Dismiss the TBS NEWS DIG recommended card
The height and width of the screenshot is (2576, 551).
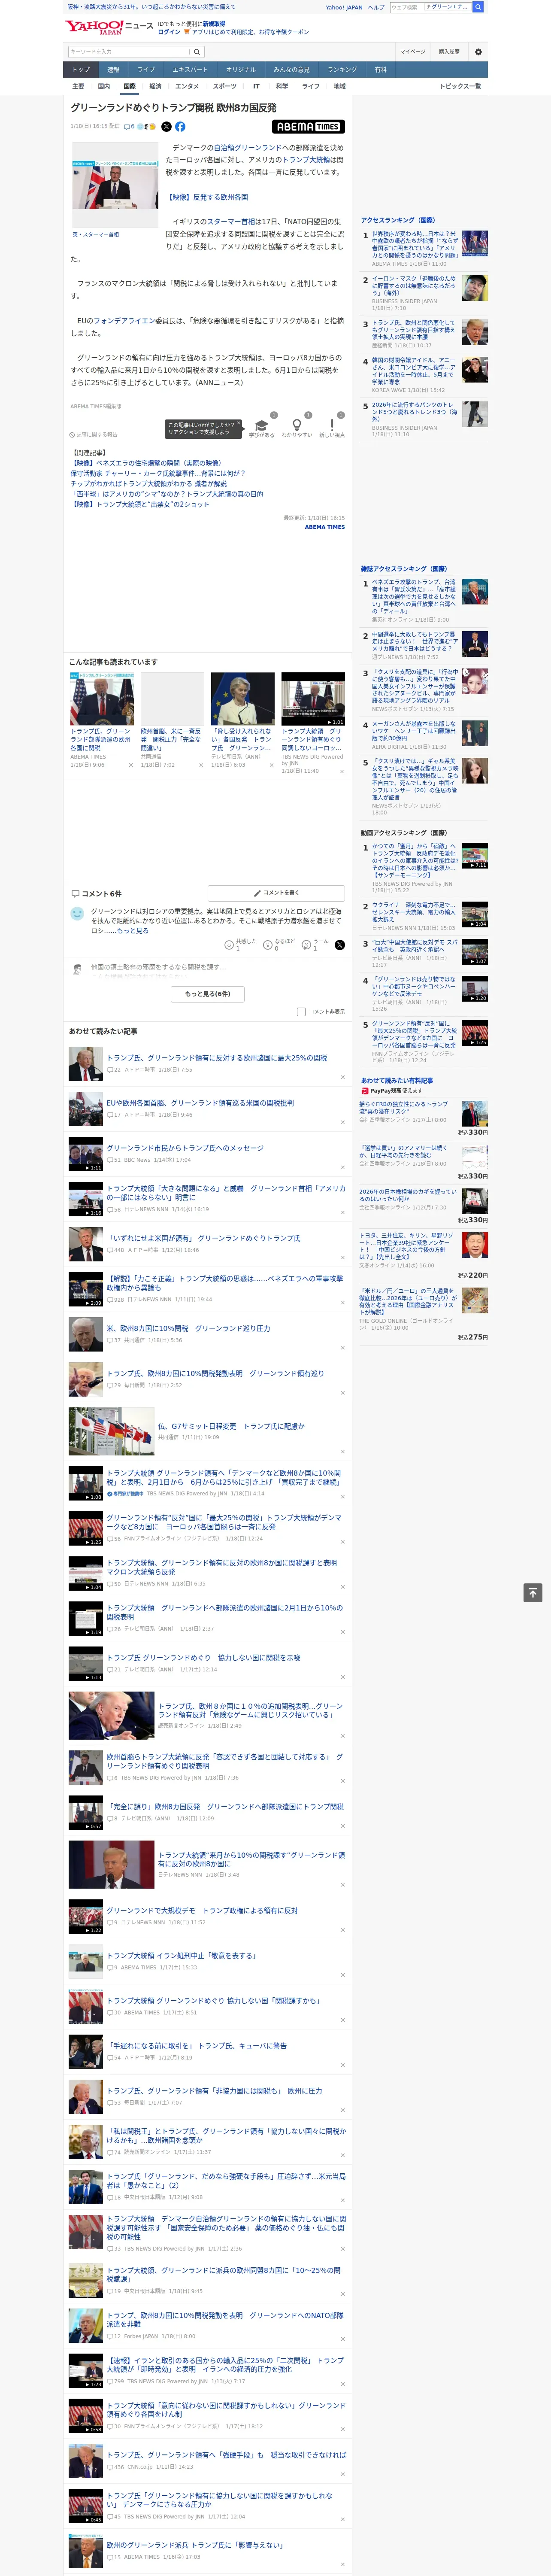(x=341, y=771)
